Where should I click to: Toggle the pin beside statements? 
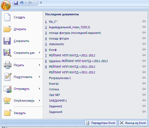coord(144,44)
